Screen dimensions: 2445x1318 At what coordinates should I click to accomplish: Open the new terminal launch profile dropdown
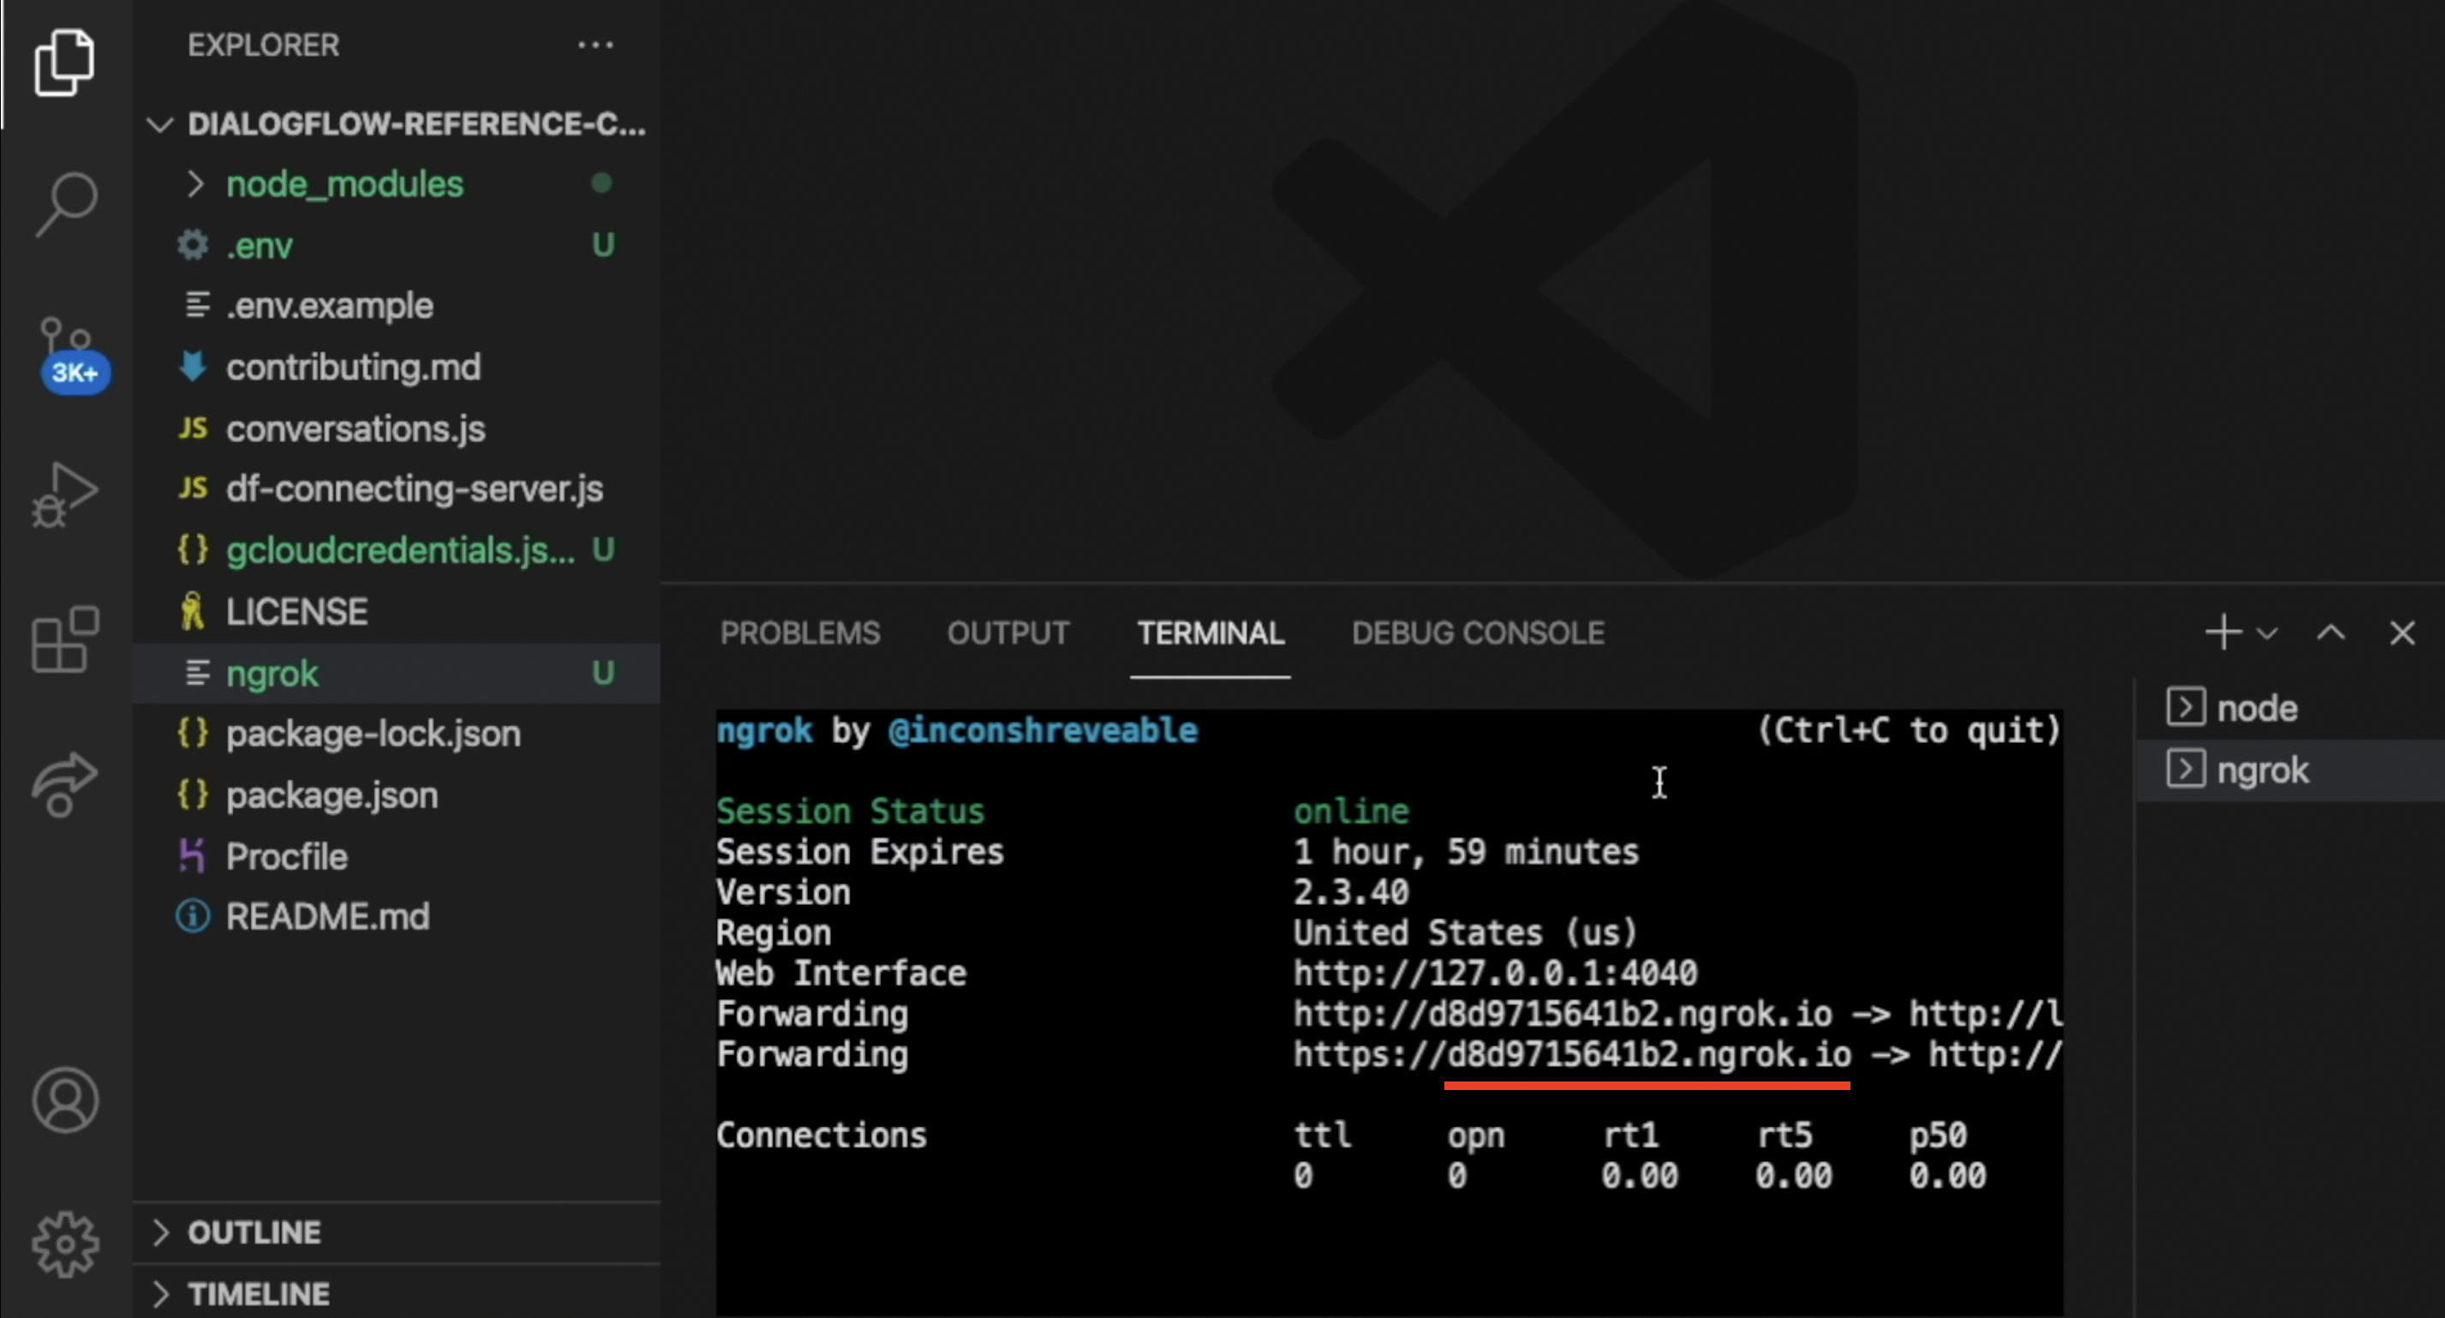(x=2268, y=633)
